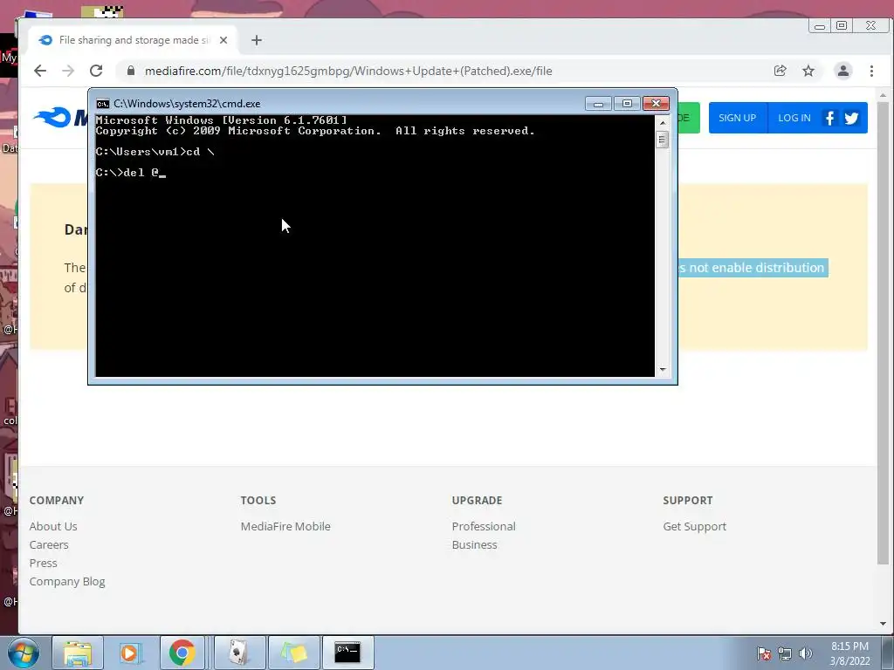The width and height of the screenshot is (894, 670).
Task: Open the Get Support link
Action: coord(694,526)
